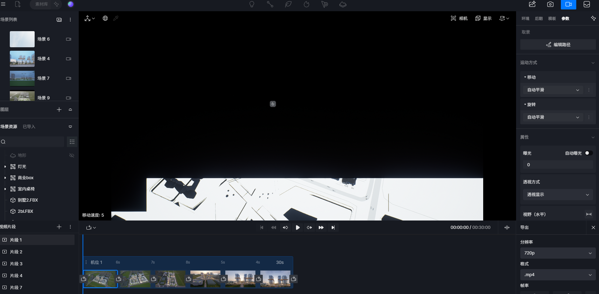Click the 编辑路径 button

(x=558, y=44)
